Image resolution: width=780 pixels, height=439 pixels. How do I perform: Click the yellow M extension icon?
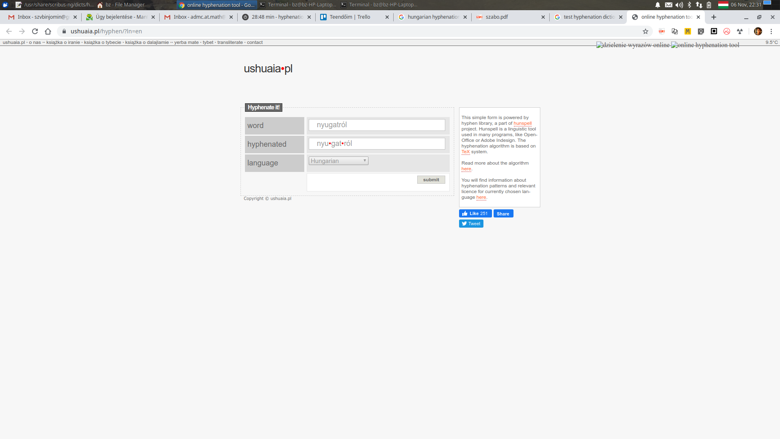688,31
